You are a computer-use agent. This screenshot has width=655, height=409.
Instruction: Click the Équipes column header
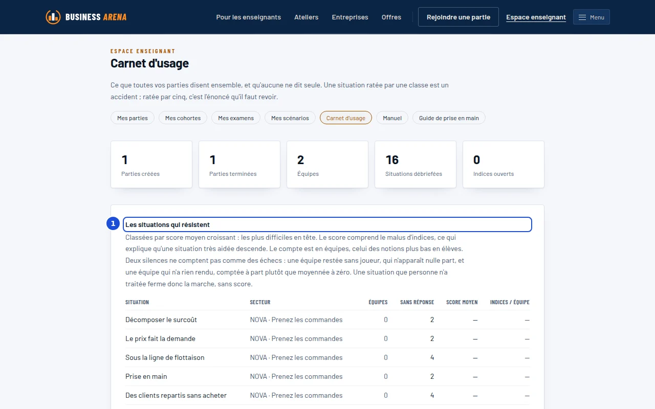click(x=378, y=302)
